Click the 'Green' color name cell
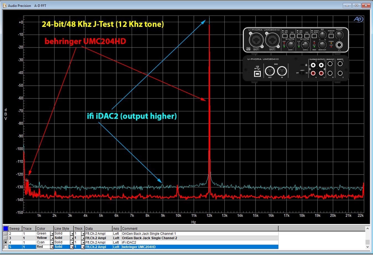The image size is (373, 255). tap(43, 234)
